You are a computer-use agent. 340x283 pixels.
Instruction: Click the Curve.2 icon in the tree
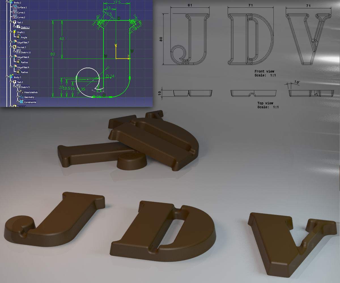click(x=15, y=17)
